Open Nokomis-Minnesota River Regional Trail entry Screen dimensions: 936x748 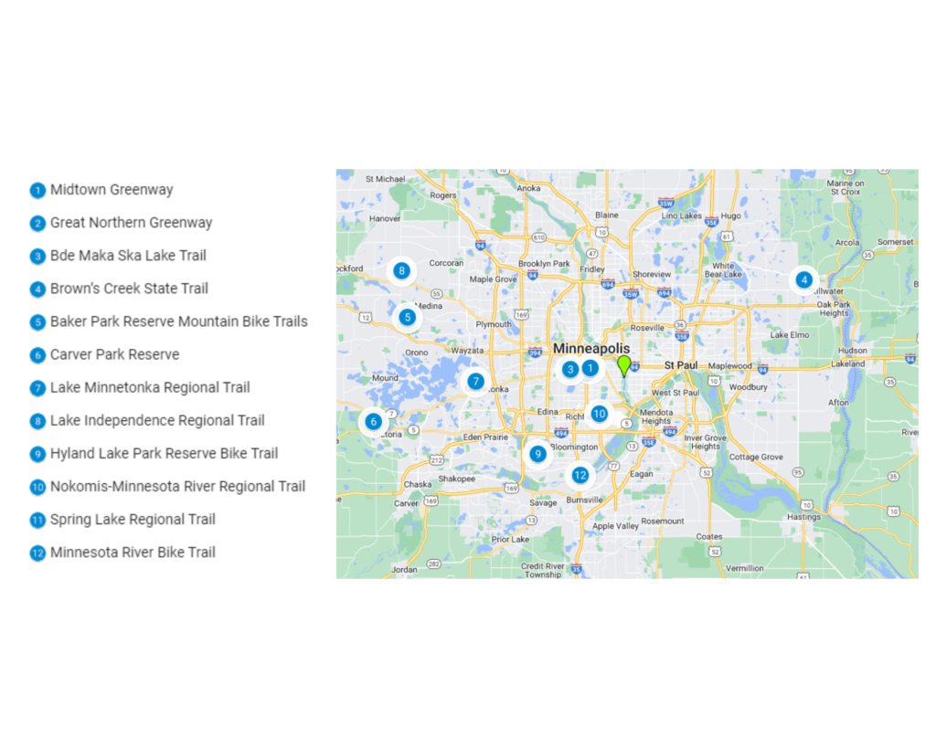[x=178, y=487]
